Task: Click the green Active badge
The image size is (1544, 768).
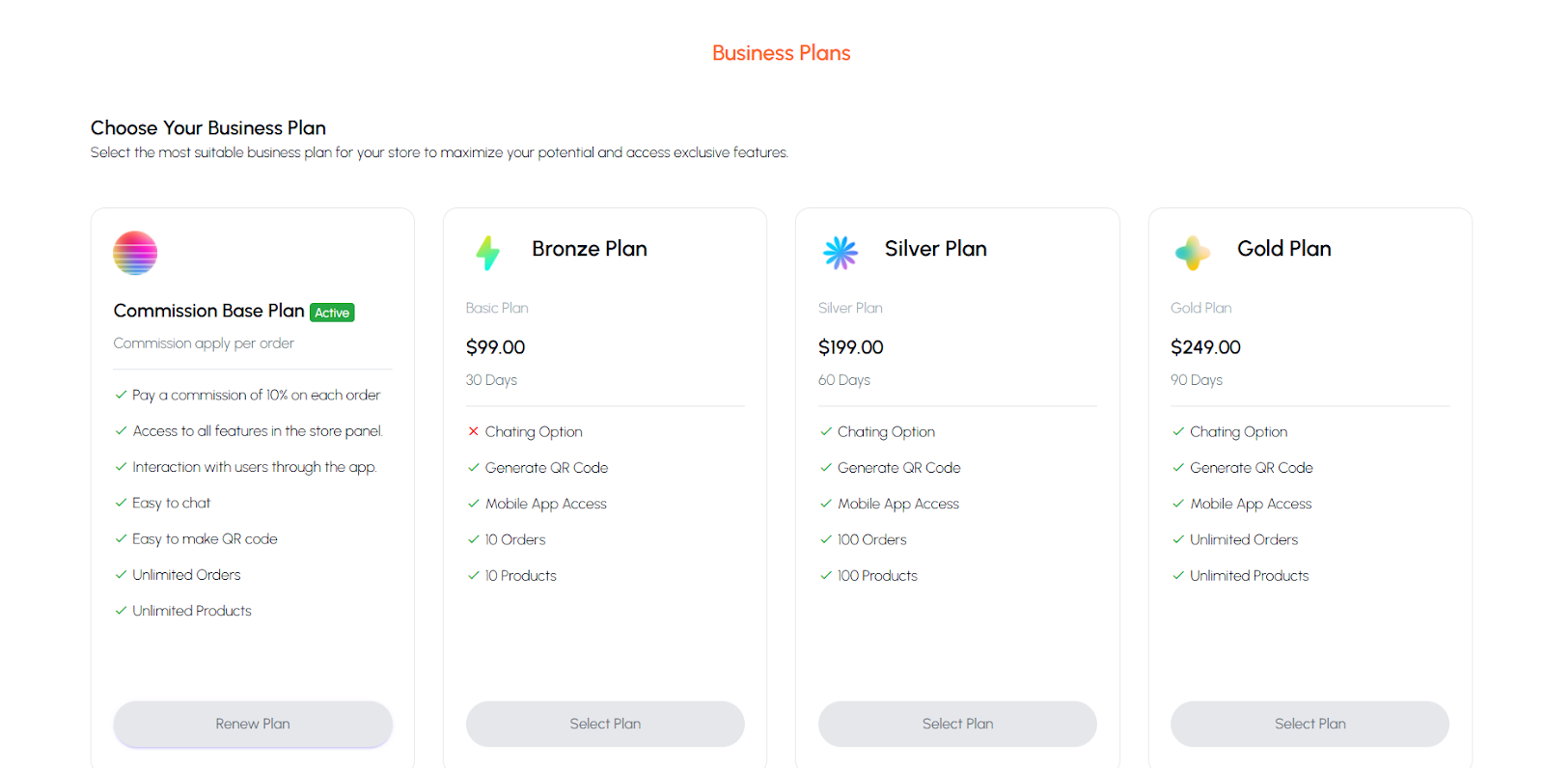Action: 332,313
